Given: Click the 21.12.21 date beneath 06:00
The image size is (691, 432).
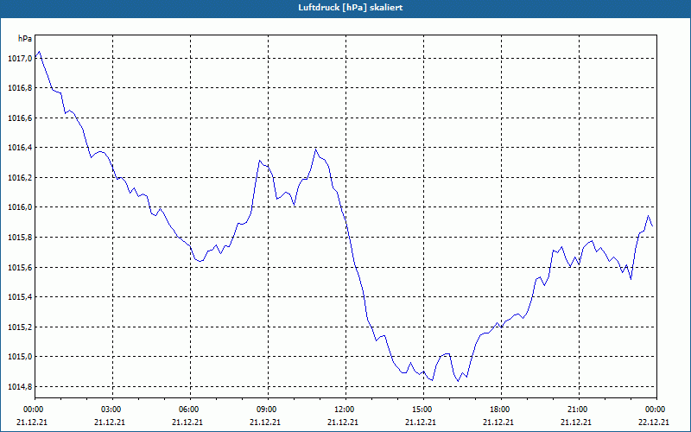Looking at the screenshot, I should 187,422.
